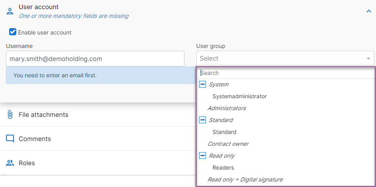Screen dimensions: 376x187
Task: Click the Search field in dropdown
Action: [285, 73]
